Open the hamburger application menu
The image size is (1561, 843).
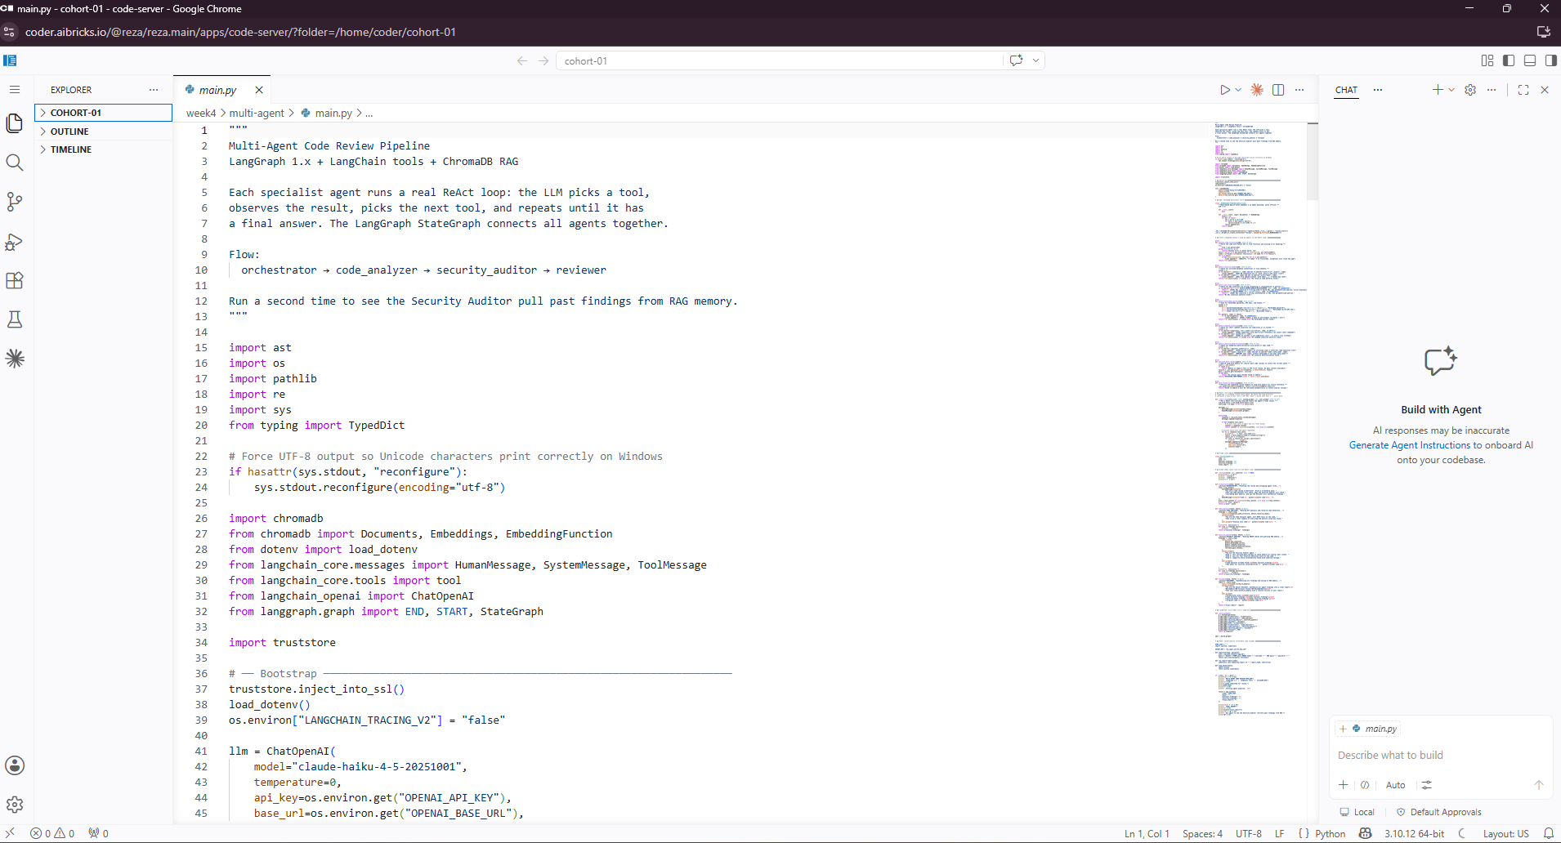point(15,90)
